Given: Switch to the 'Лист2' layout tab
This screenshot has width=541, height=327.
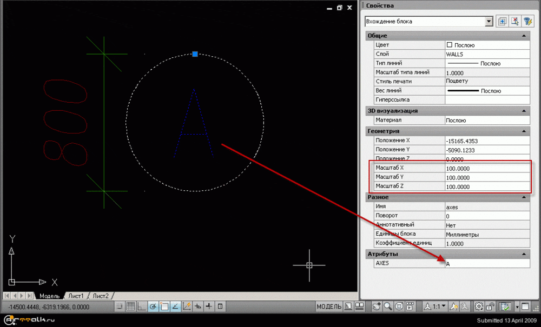Looking at the screenshot, I should (100, 296).
